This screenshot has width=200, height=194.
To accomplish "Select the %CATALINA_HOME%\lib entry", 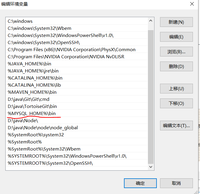I will [34, 85].
